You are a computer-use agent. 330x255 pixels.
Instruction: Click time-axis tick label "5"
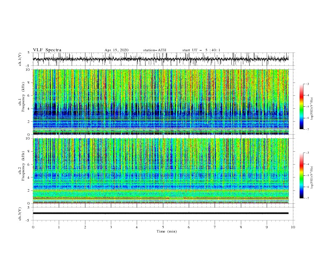163,227
